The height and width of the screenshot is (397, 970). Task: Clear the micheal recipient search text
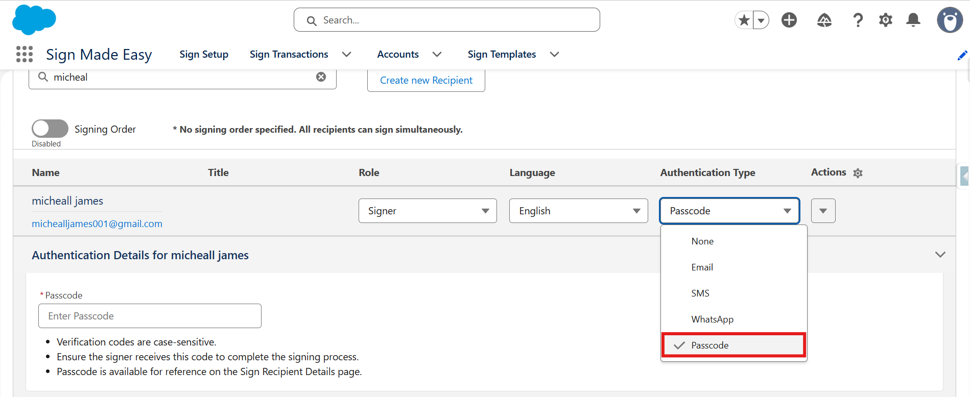[321, 77]
